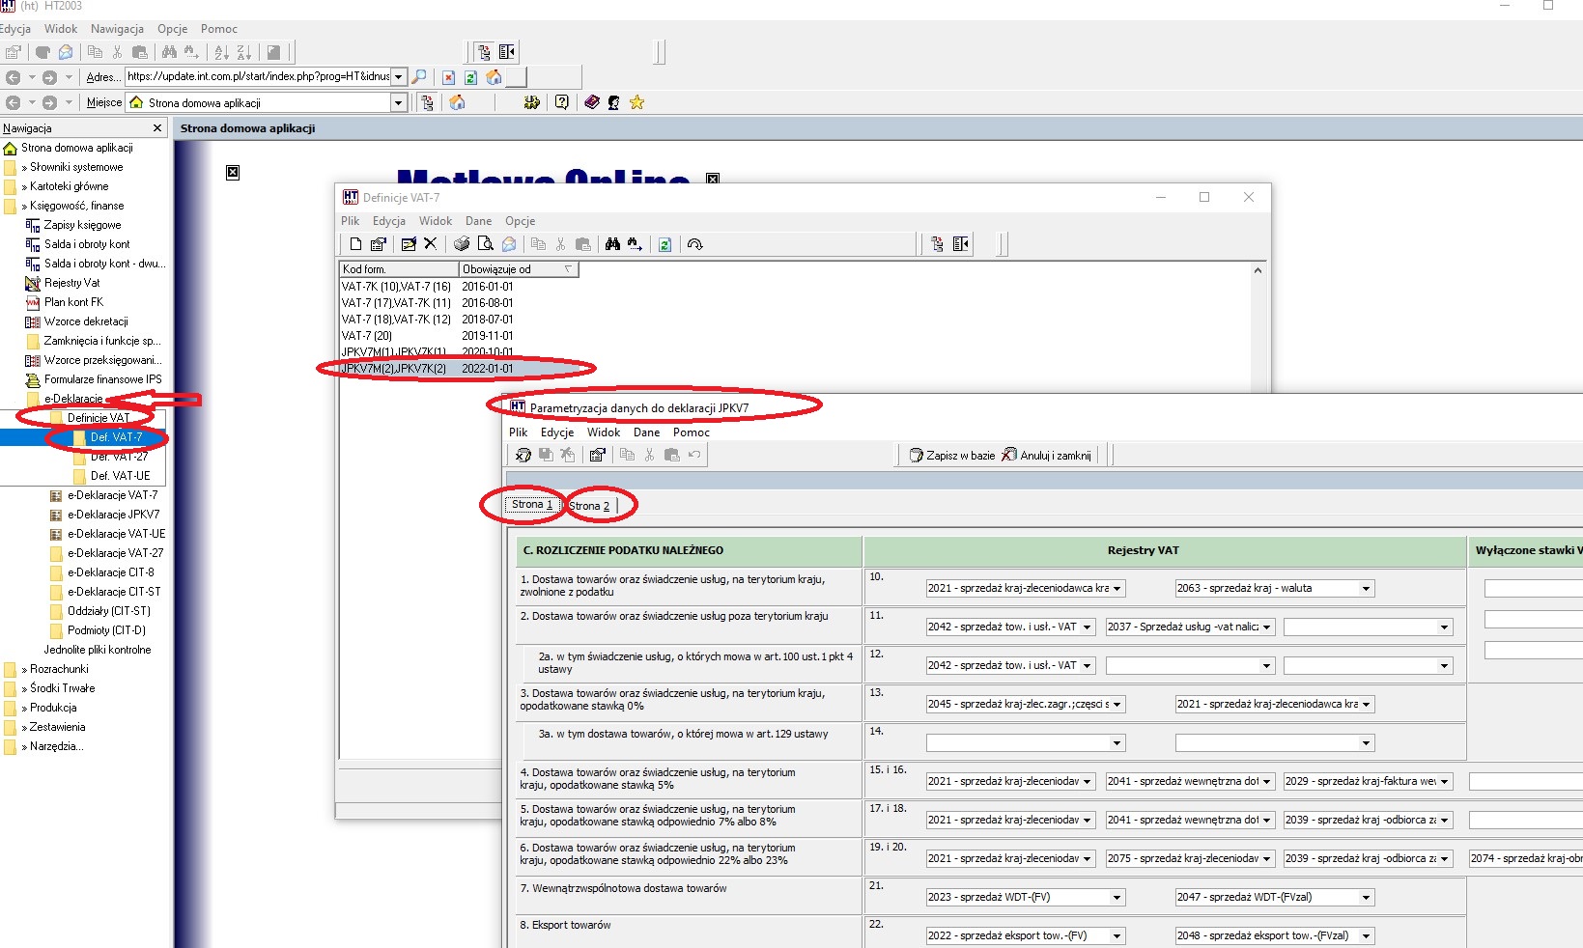Click first empty Wyłączone stawki input in row 10
Image resolution: width=1583 pixels, height=948 pixels.
pyautogui.click(x=1533, y=588)
